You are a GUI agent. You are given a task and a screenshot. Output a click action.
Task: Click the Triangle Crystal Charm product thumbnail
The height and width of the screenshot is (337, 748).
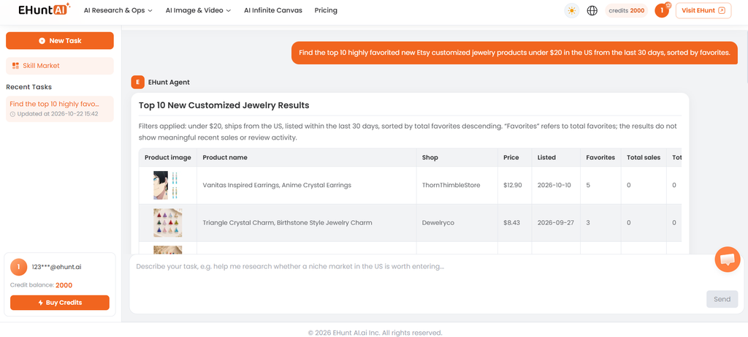coord(167,222)
